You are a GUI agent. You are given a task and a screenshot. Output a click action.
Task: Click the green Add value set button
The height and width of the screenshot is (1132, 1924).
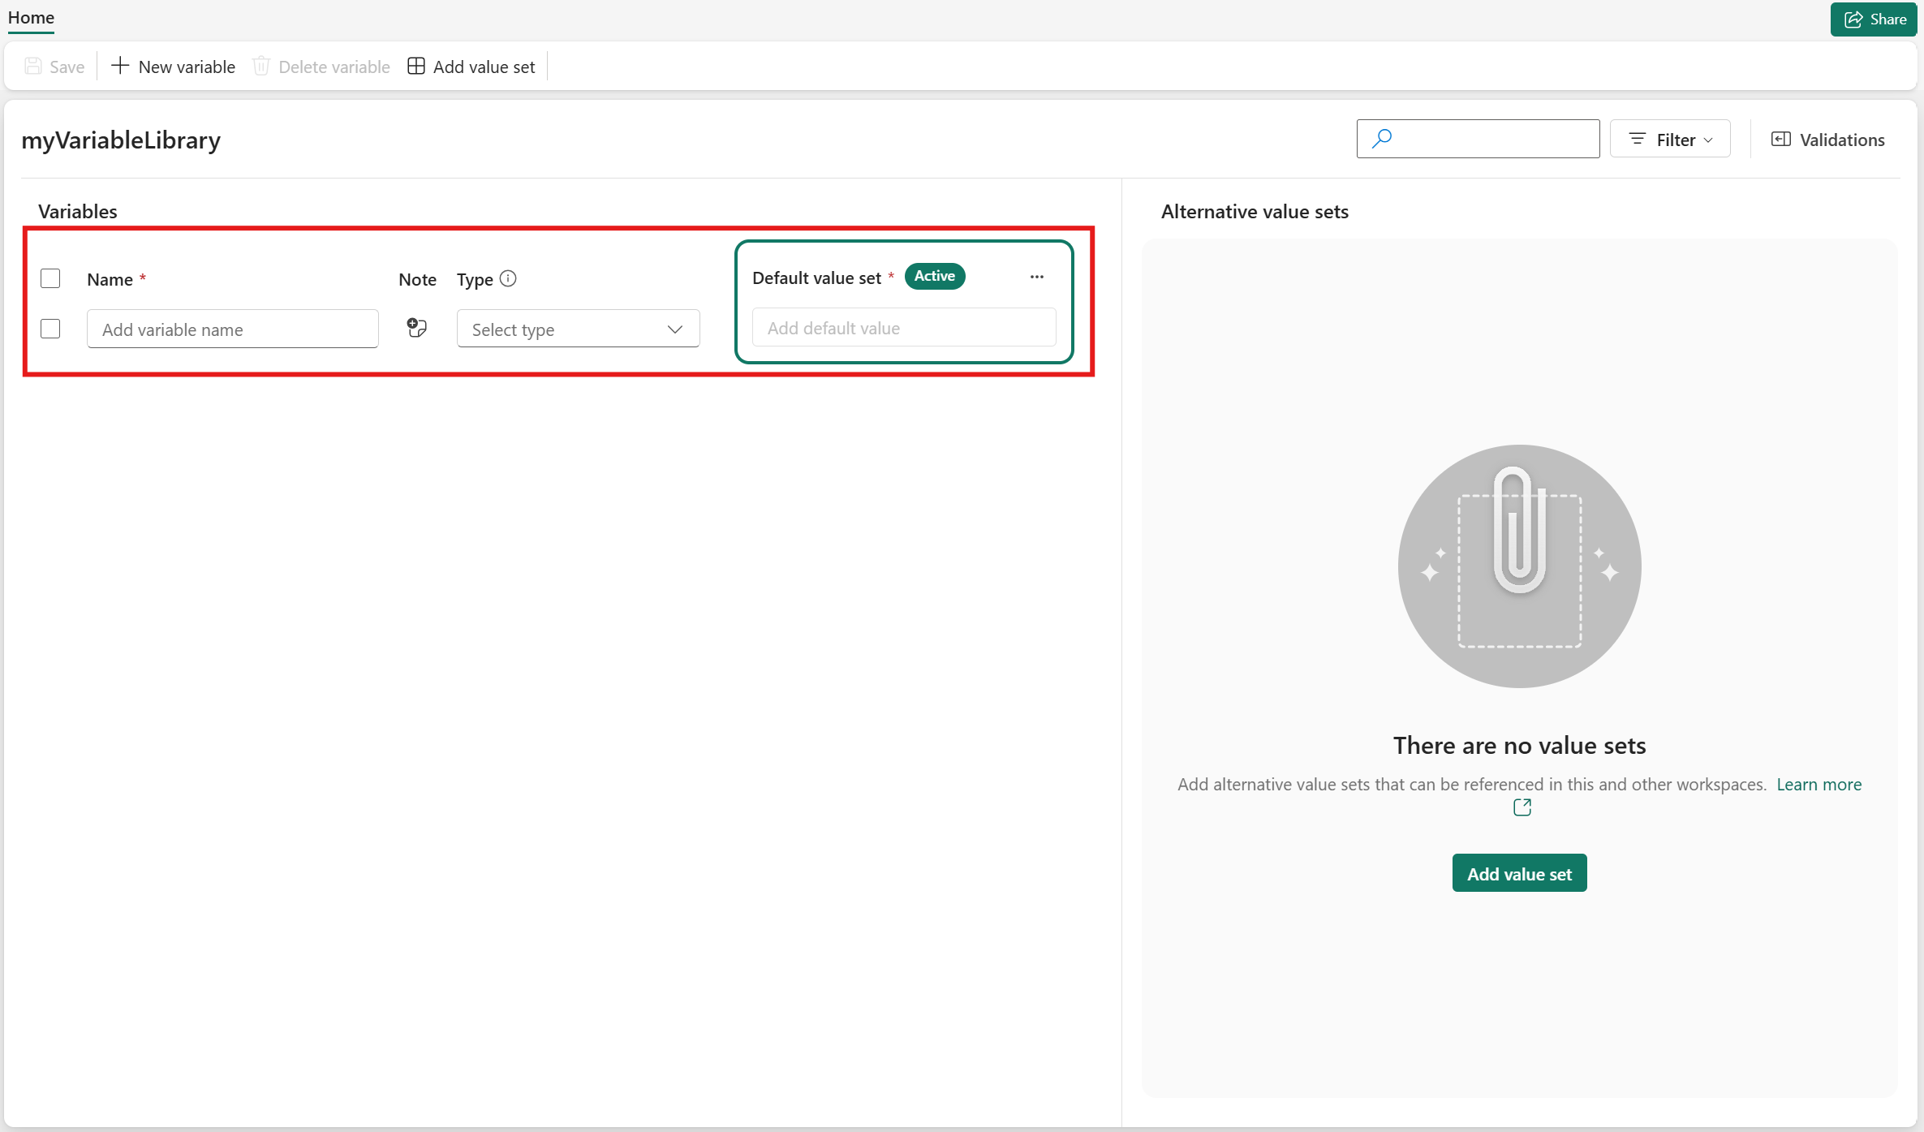click(x=1519, y=873)
